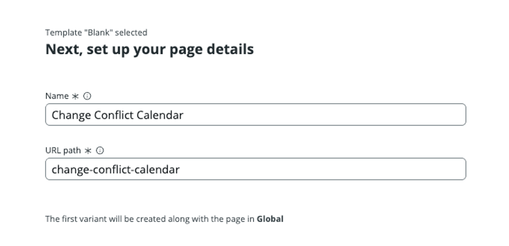Click the Template "Blank" selected text
509x246 pixels.
pos(96,32)
